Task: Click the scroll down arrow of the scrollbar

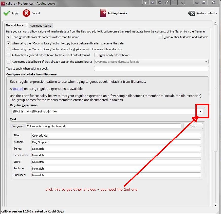Action: (x=215, y=205)
